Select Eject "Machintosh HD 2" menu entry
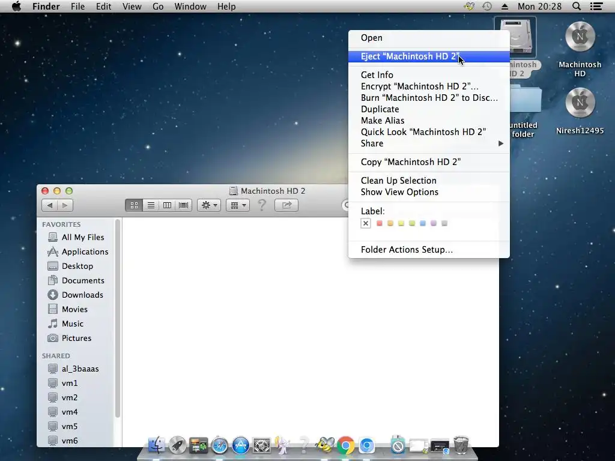The image size is (615, 461). pyautogui.click(x=429, y=56)
